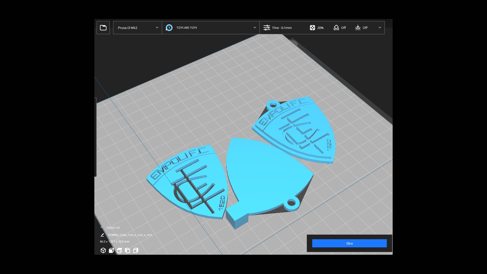Switch to 3D perspective view cube
The image size is (487, 274).
pos(103,250)
